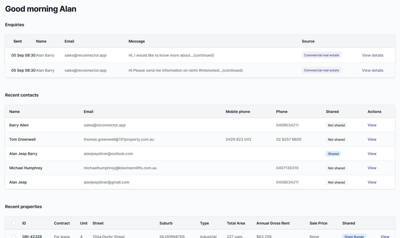Screen dimensions: 400x238
Task: View the Tom Greenwell contact
Action: pos(372,139)
